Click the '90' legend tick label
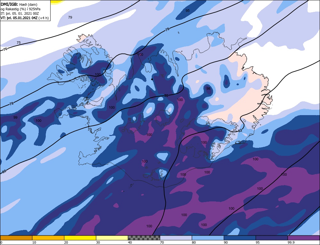The height and width of the screenshot is (245, 320). click(x=226, y=242)
